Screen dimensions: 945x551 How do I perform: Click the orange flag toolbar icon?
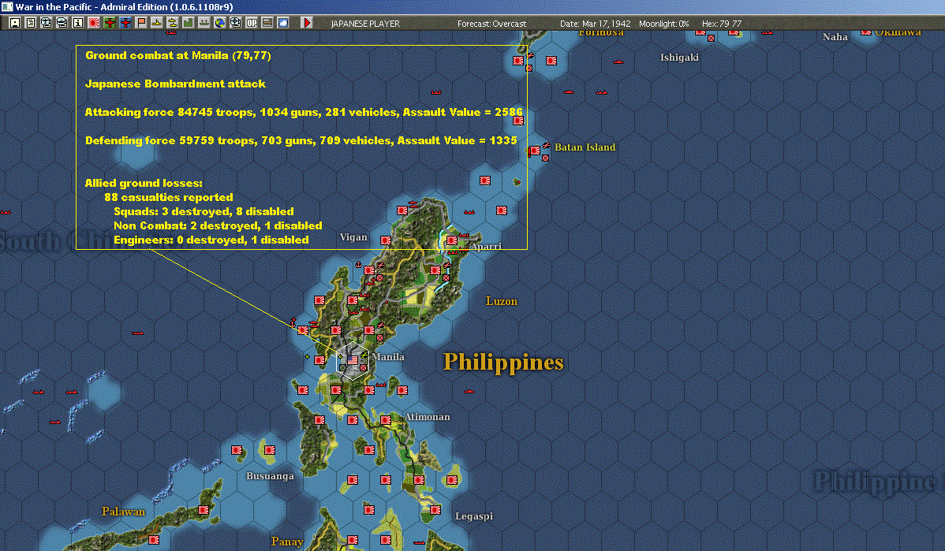(x=141, y=23)
